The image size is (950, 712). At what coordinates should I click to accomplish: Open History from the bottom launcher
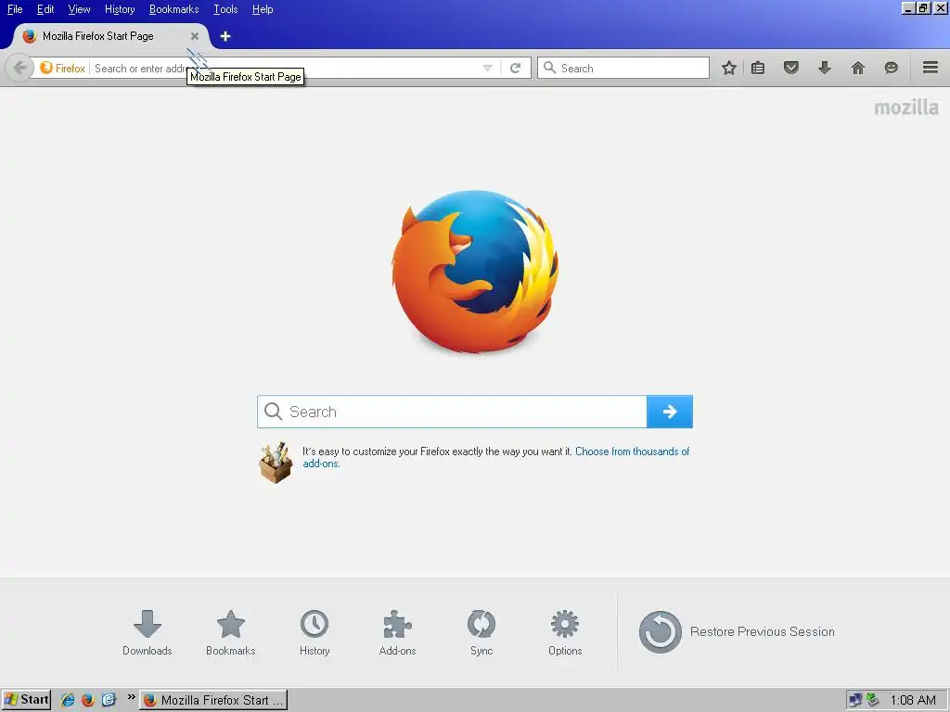315,632
